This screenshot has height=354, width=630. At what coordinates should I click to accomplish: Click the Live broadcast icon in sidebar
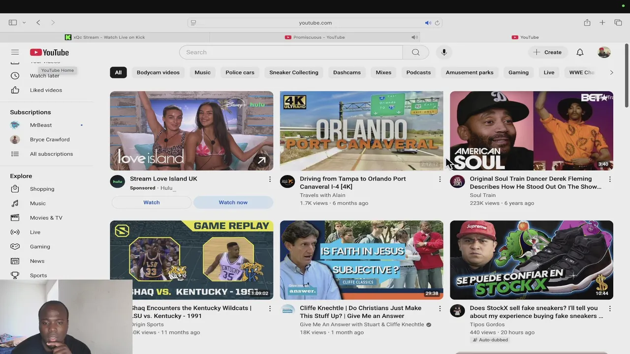[x=15, y=232]
